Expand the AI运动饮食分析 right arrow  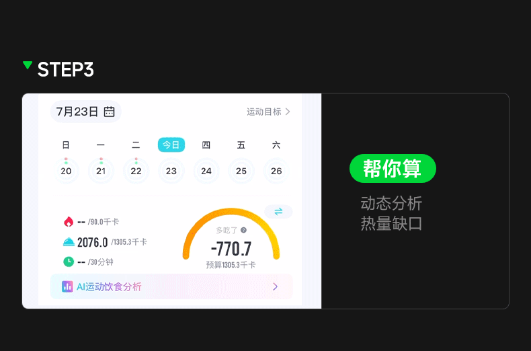(276, 286)
